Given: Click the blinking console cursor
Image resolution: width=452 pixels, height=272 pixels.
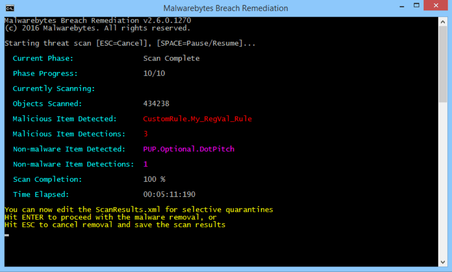Looking at the screenshot, I should pyautogui.click(x=6, y=235).
